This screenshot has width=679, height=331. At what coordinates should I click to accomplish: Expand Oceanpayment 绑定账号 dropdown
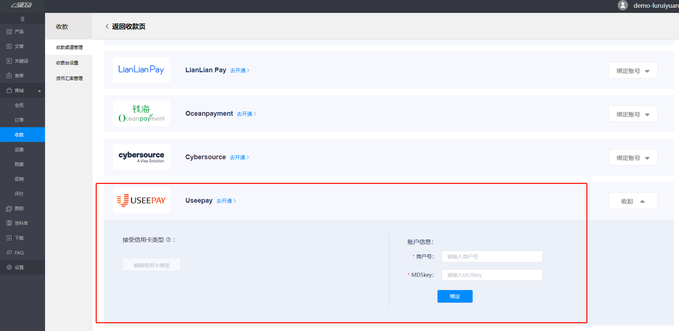pyautogui.click(x=633, y=114)
